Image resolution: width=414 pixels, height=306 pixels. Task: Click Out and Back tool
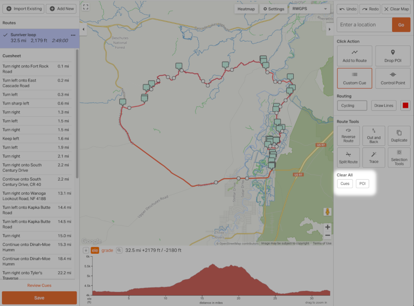(374, 136)
